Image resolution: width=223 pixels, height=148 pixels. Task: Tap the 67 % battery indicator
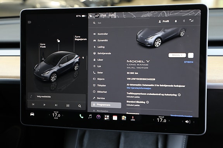[x=81, y=16]
